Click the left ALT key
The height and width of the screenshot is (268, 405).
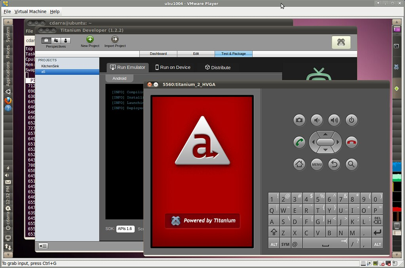[x=274, y=244]
